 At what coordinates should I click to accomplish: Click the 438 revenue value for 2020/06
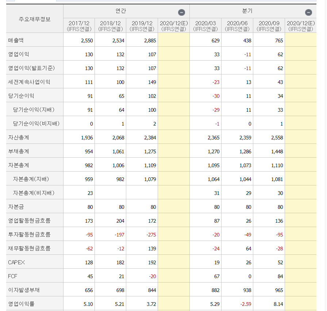tap(247, 41)
